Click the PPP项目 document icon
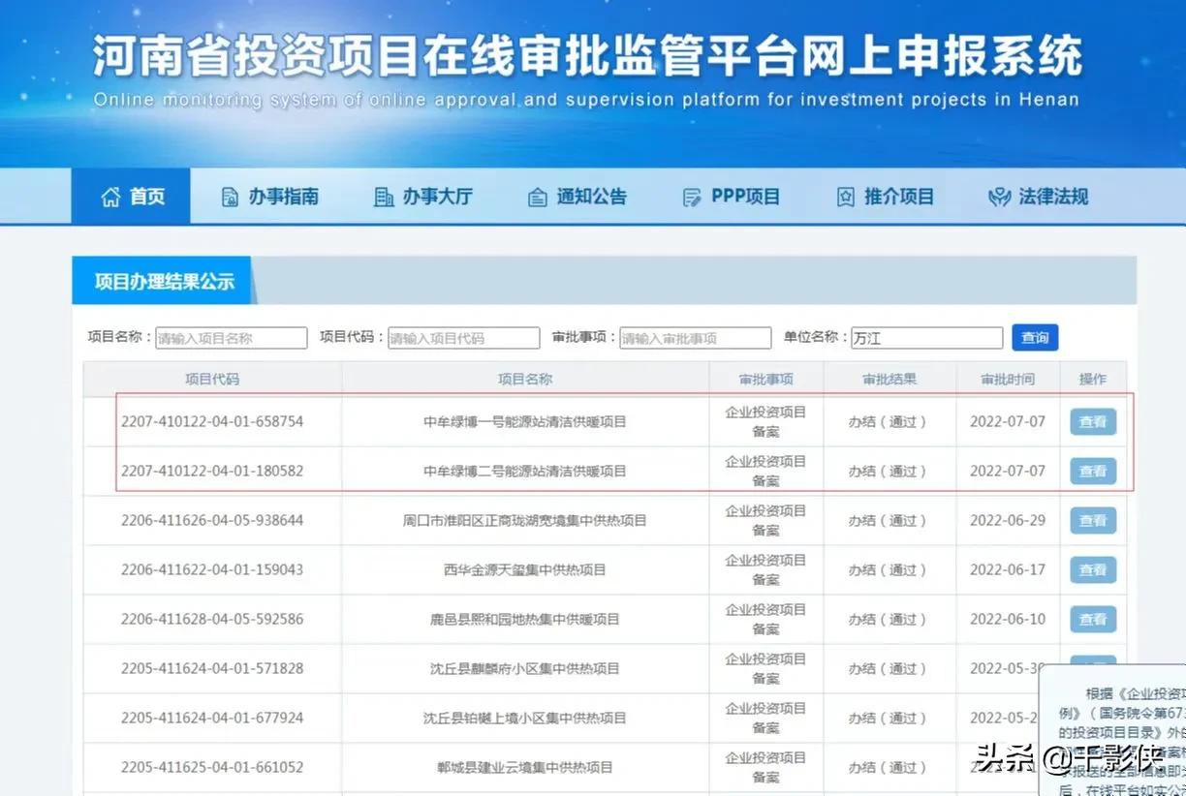1186x796 pixels. click(x=691, y=196)
